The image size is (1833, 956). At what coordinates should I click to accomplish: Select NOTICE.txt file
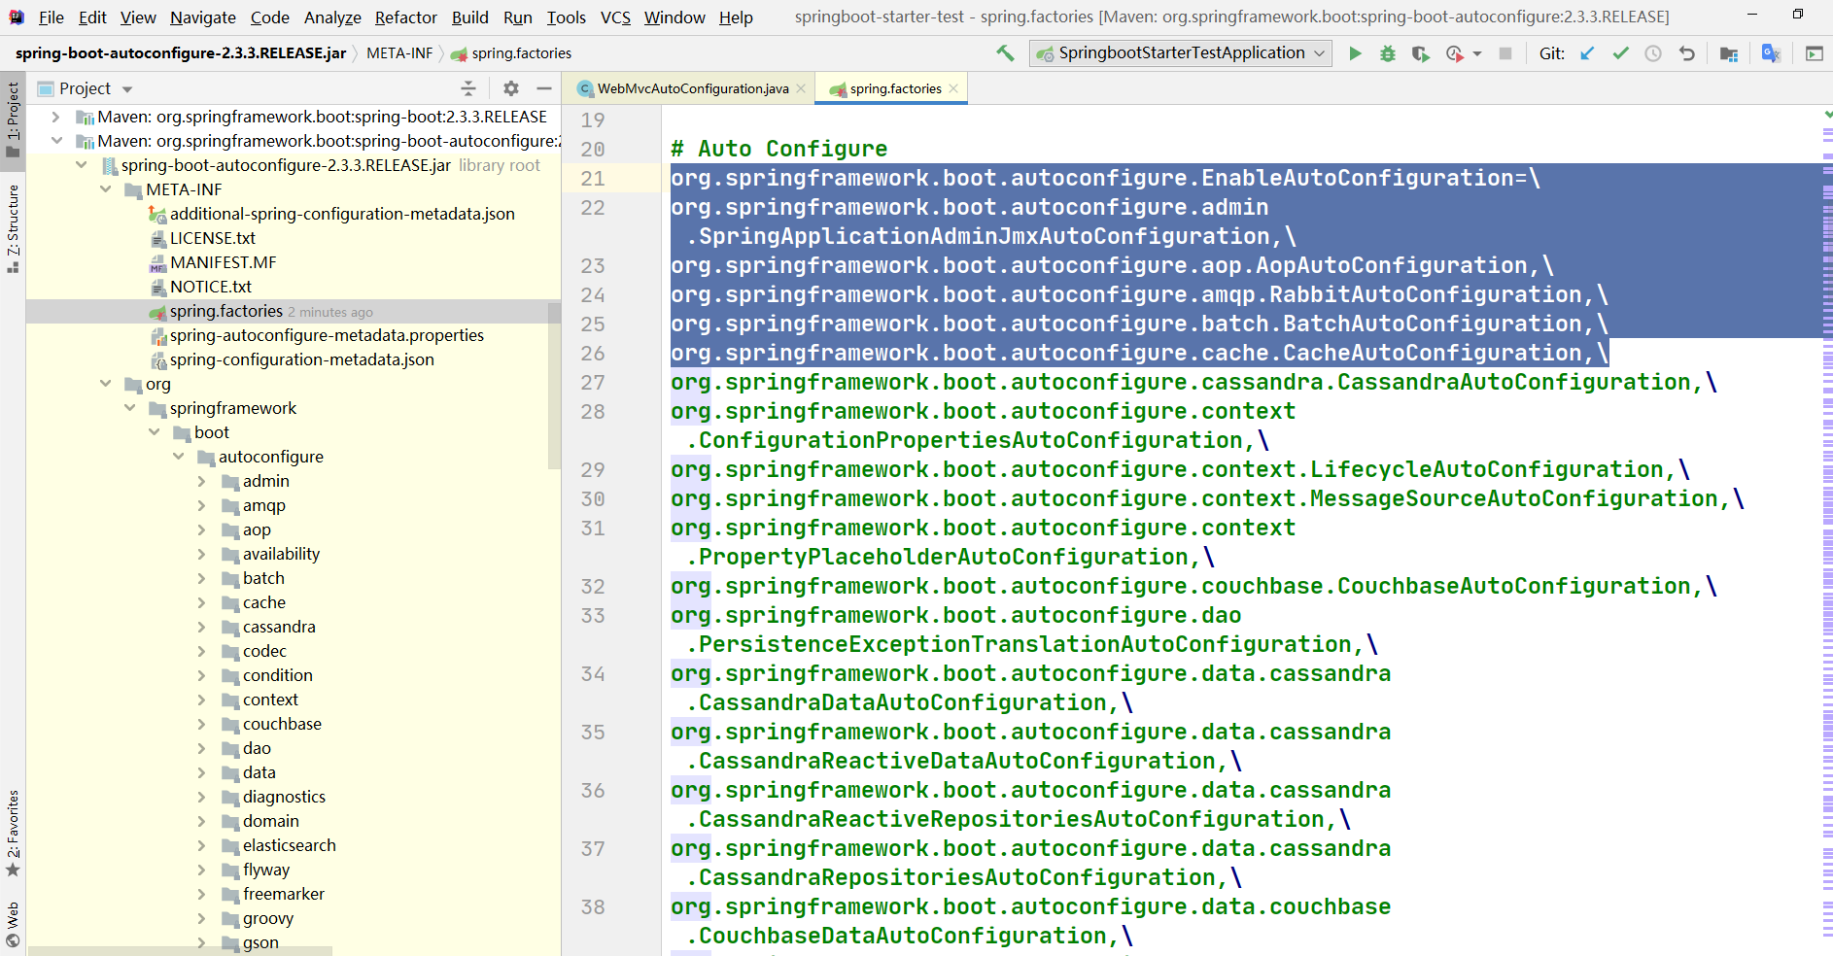[x=211, y=287]
